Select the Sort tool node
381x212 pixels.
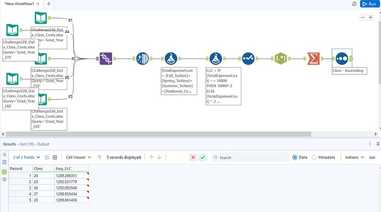pos(342,59)
